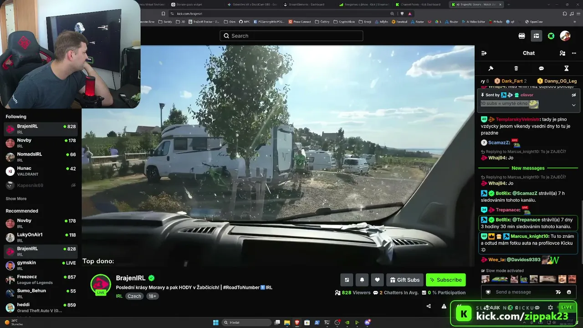Open Novby channel in Following list
This screenshot has width=583, height=328.
tap(41, 143)
